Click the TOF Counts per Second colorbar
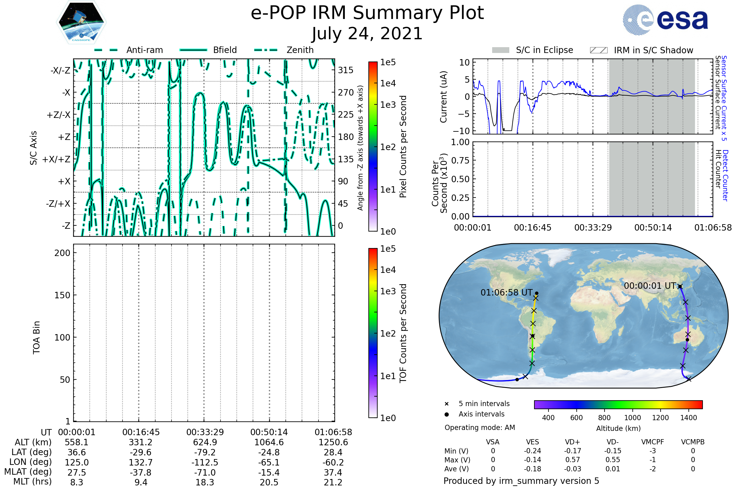The image size is (735, 490). (x=373, y=333)
